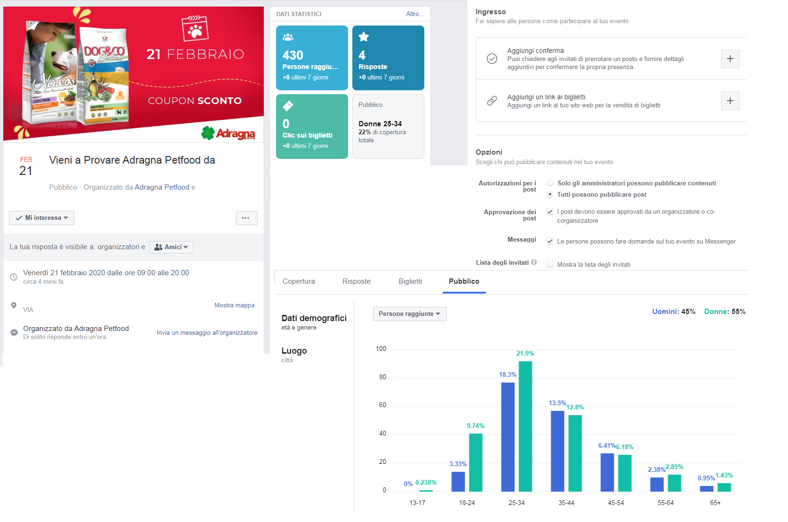Click the event title Vieni a Provare Adragna Petfood
788x522 pixels.
click(132, 160)
